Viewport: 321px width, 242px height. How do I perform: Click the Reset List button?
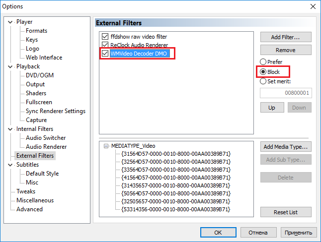pos(286,212)
